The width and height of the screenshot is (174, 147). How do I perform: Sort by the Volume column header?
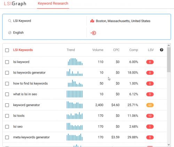pyautogui.click(x=98, y=50)
